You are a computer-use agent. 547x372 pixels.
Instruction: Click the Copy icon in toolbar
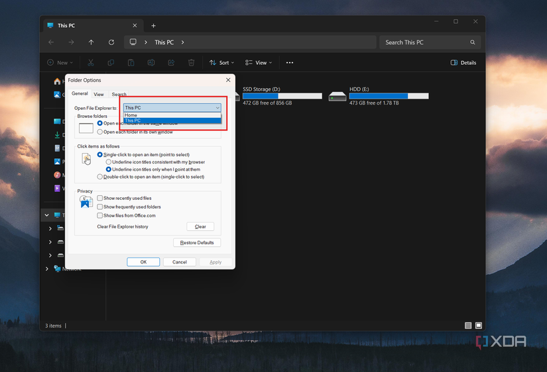pyautogui.click(x=111, y=63)
